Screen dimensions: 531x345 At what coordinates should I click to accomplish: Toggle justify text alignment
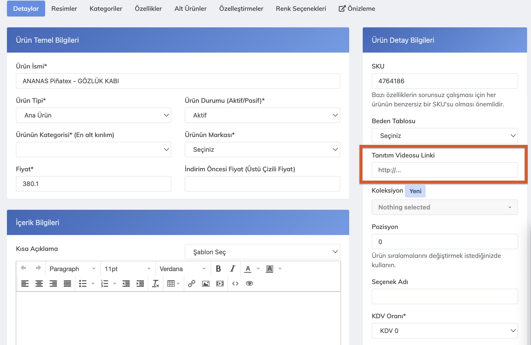67,283
